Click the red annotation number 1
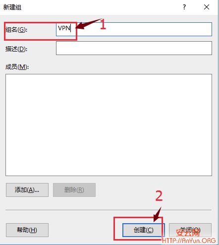219x245 pixels. pyautogui.click(x=103, y=24)
